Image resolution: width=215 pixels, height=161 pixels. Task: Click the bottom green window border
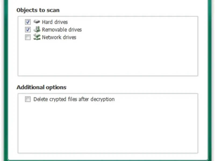click(107, 160)
